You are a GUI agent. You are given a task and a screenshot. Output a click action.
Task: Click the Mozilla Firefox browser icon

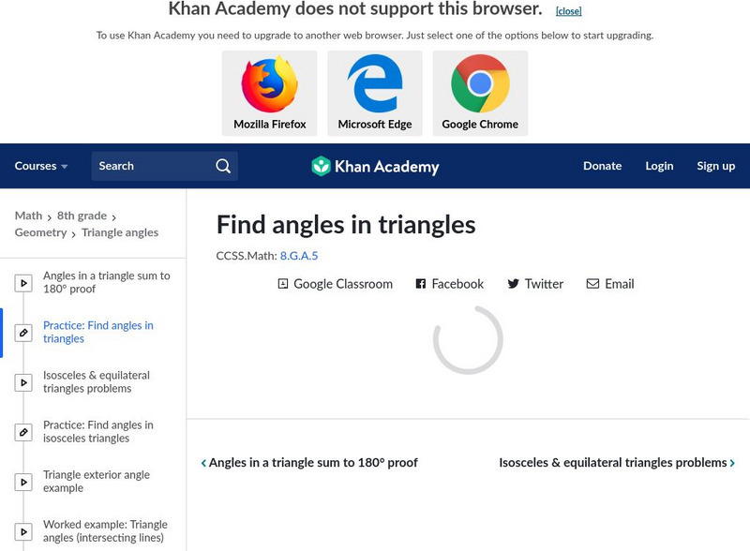(x=270, y=85)
